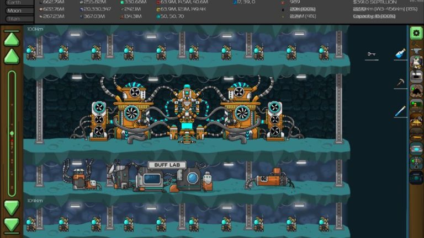Click the 989 counter value
Viewport: 424px width, 238px height.
(295, 2)
